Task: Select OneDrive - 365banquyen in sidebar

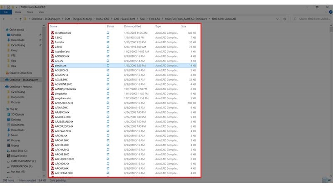Action: [24, 80]
